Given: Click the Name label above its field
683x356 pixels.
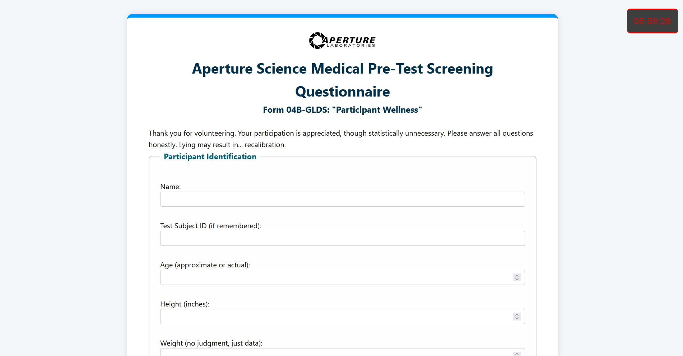Looking at the screenshot, I should pos(171,187).
